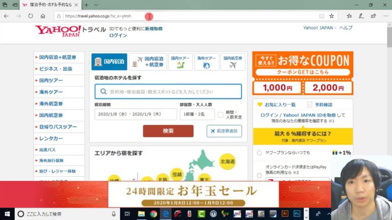Click the red 検索 button

168,131
